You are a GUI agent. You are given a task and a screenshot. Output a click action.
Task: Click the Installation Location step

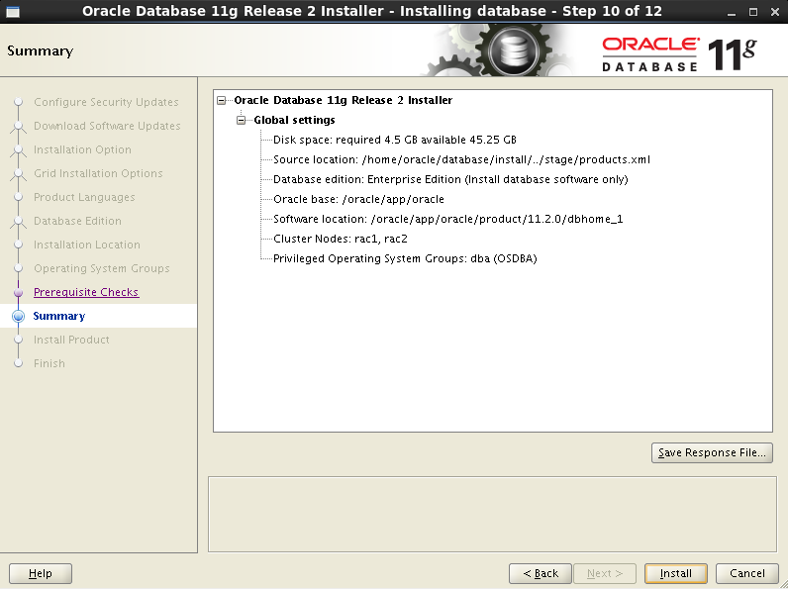pyautogui.click(x=87, y=245)
